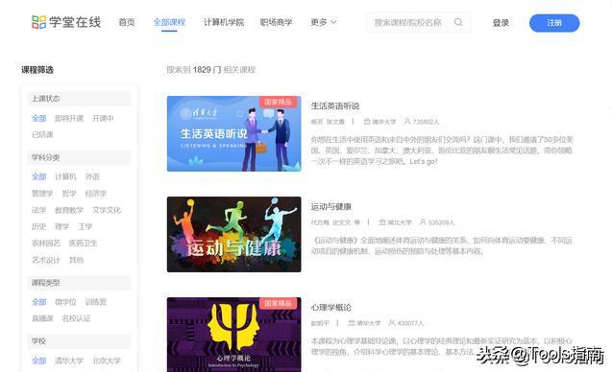Click the 生活英语听说 course description

tap(441, 151)
